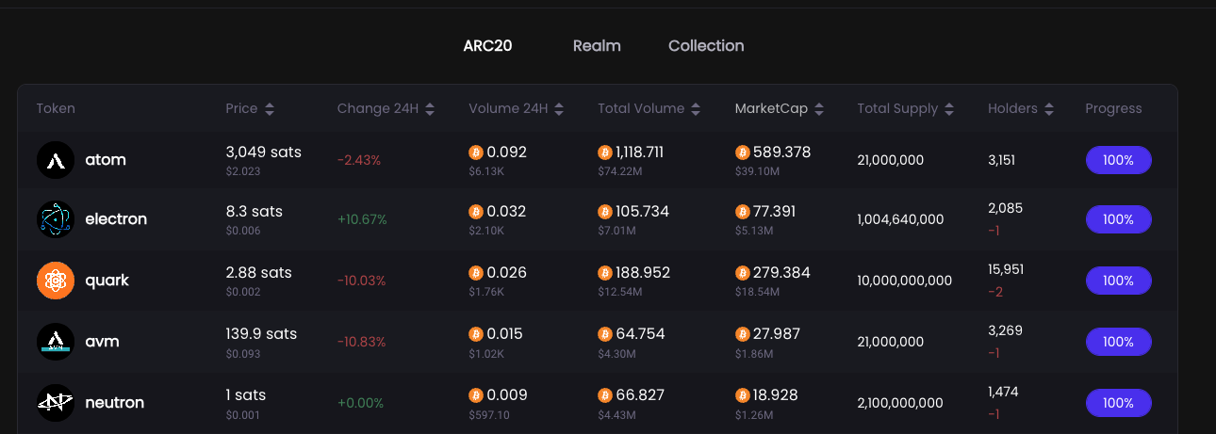Image resolution: width=1216 pixels, height=434 pixels.
Task: Switch to the ARC20 tab
Action: [487, 46]
